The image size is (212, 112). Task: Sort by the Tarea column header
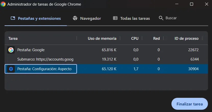click(13, 39)
